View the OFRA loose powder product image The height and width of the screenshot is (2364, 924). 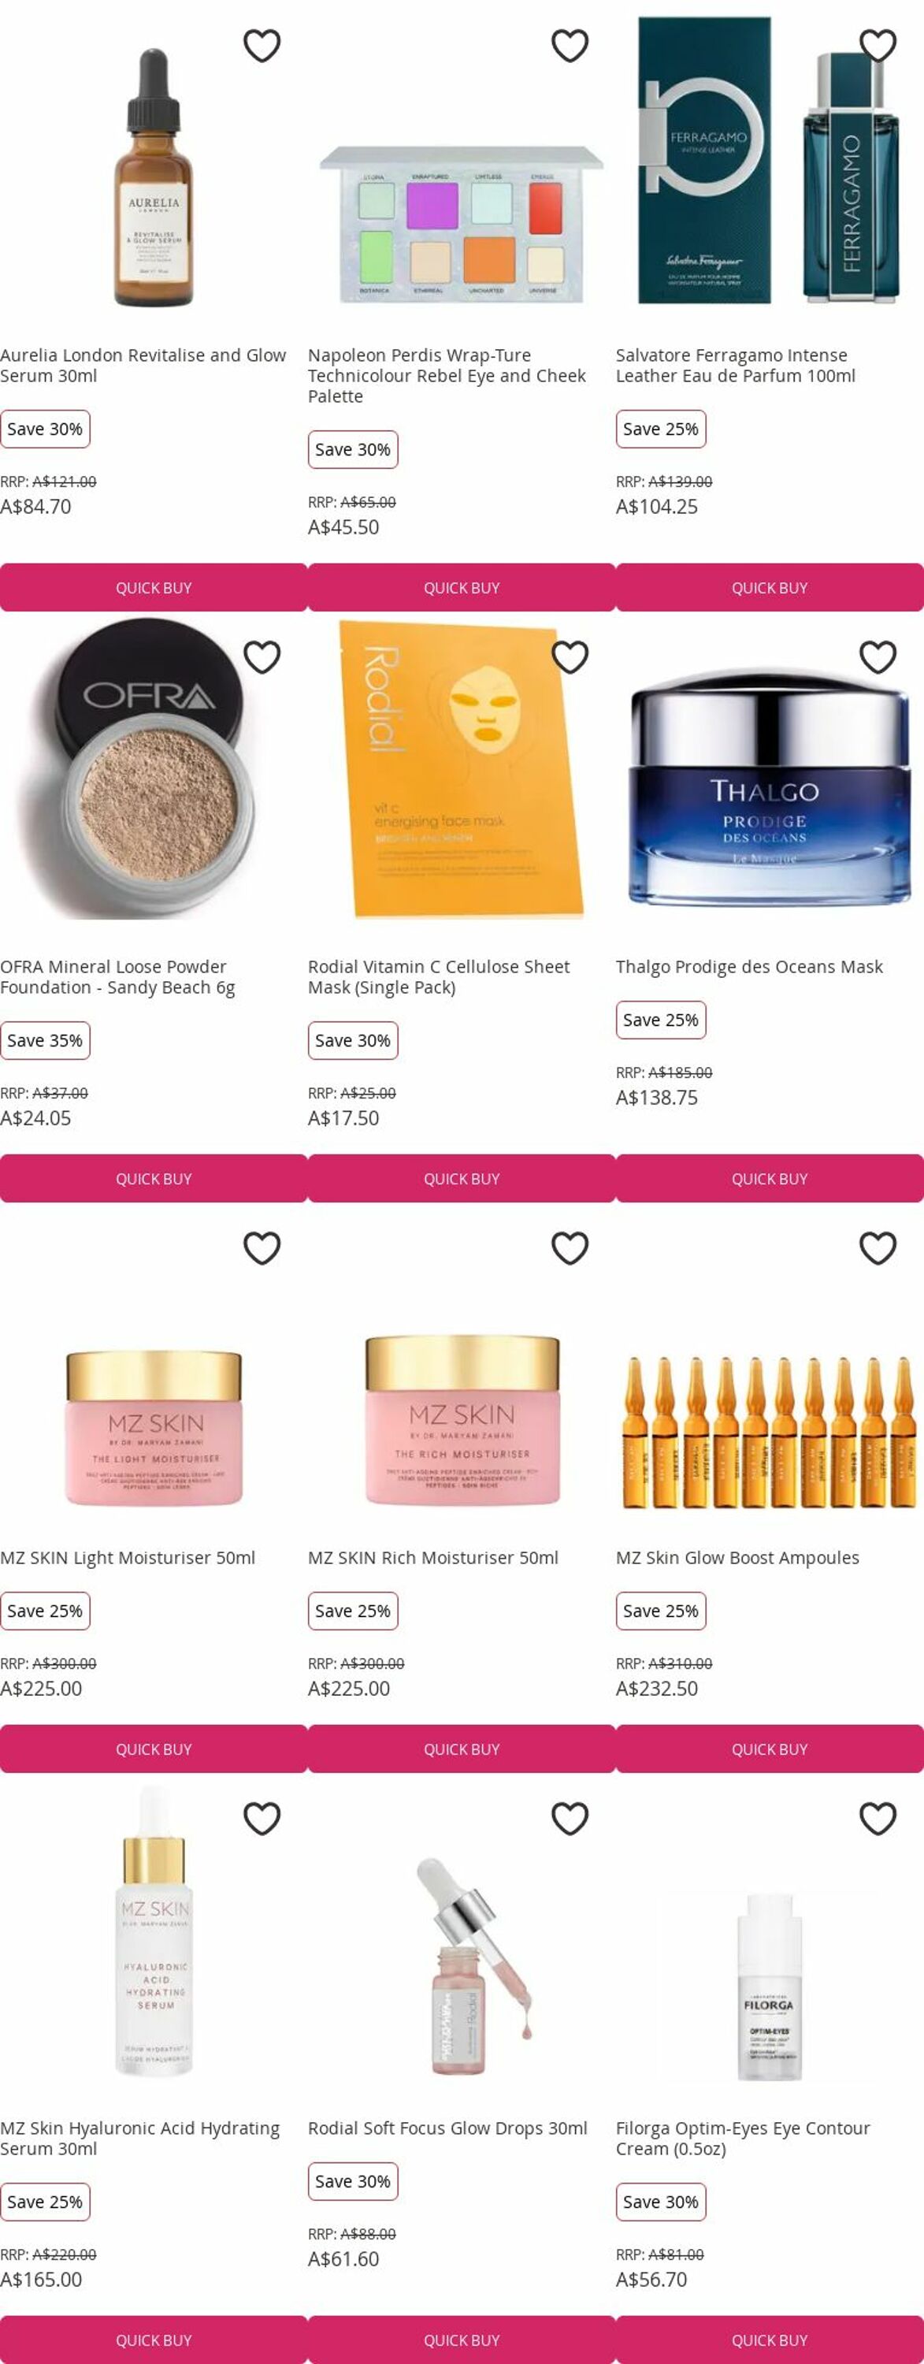154,769
